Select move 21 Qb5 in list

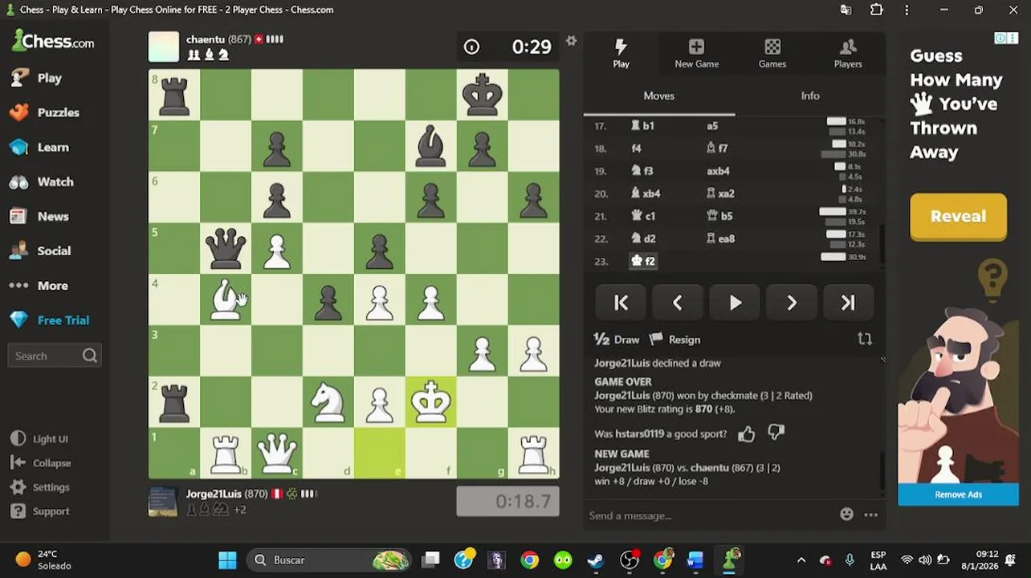tap(719, 216)
